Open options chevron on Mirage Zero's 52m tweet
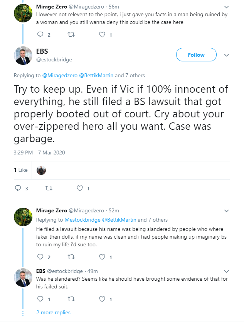Screen dimensions: 244x322 coord(226,211)
